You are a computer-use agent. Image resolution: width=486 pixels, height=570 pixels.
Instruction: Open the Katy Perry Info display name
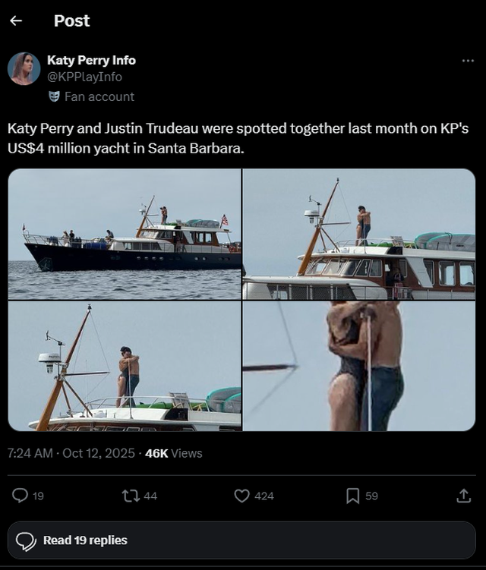point(91,60)
